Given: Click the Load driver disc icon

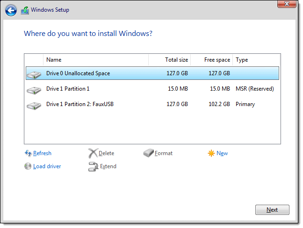Looking at the screenshot, I should [x=28, y=166].
